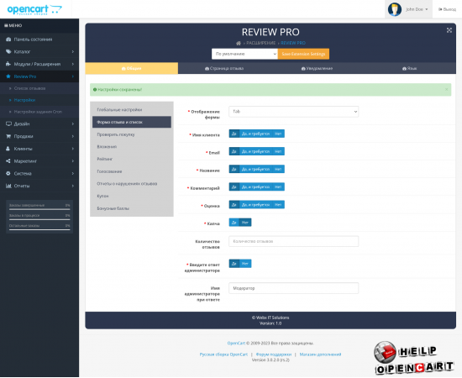Click Save Extension Settings button
The width and height of the screenshot is (462, 378).
pyautogui.click(x=303, y=54)
